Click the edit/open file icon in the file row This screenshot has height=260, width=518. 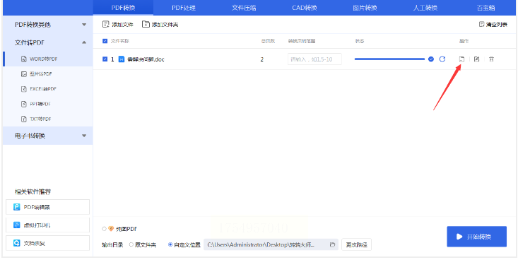pyautogui.click(x=476, y=59)
